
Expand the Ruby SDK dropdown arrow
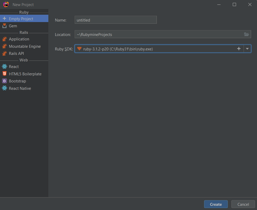(247, 48)
